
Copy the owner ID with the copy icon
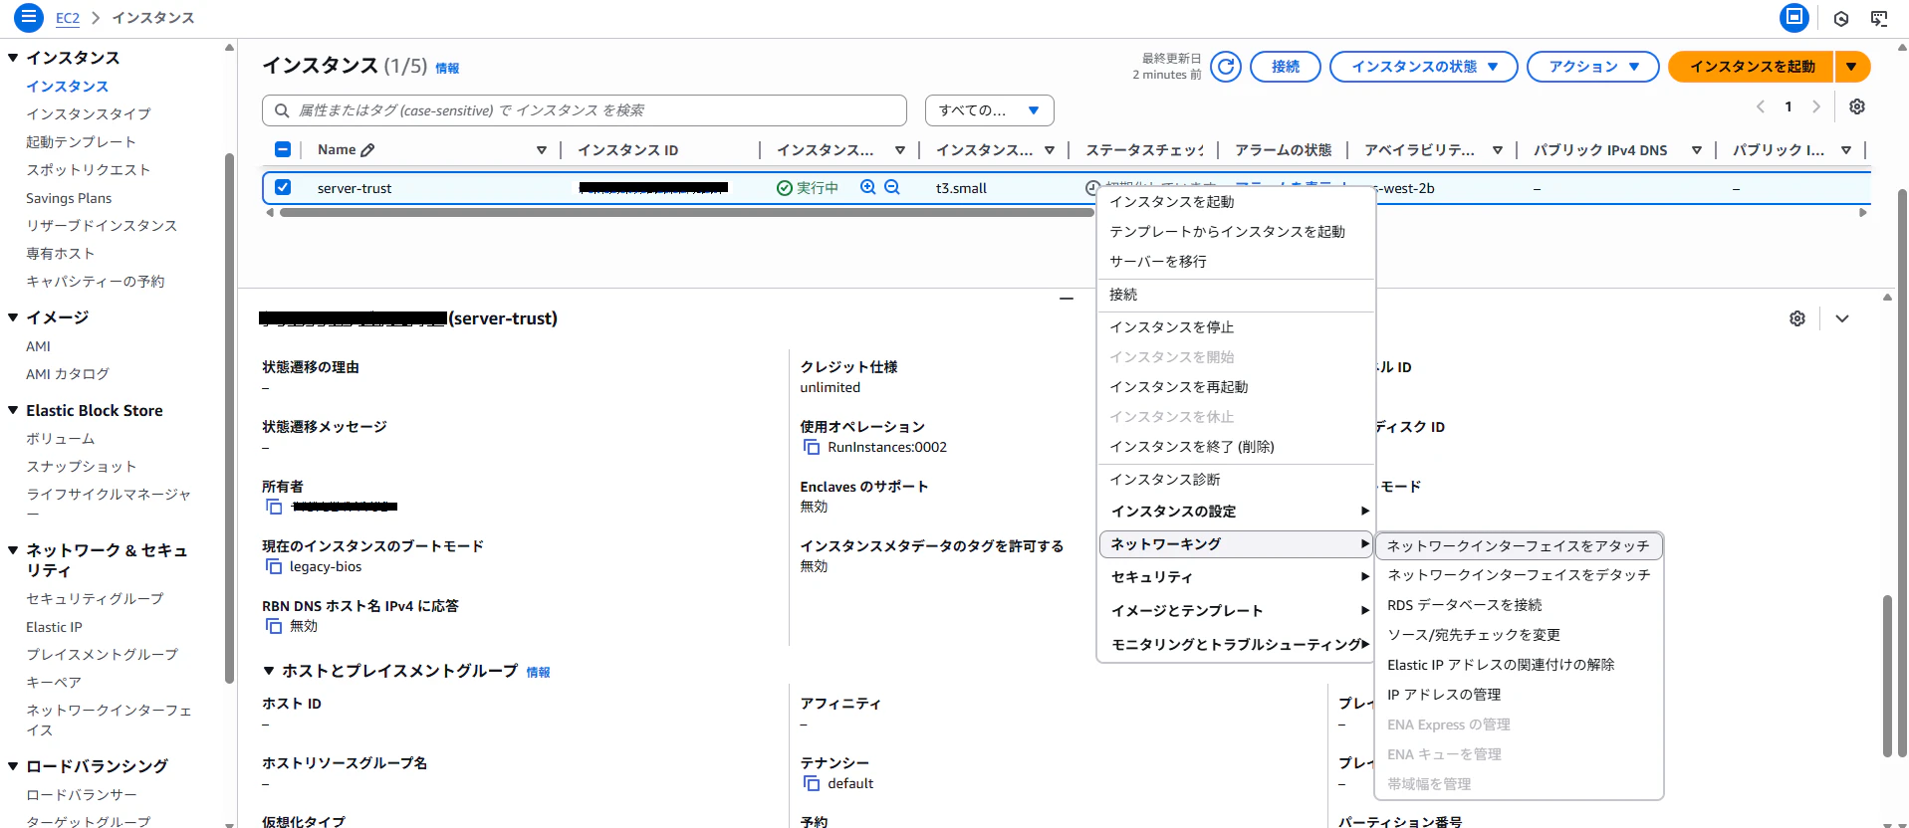[274, 507]
